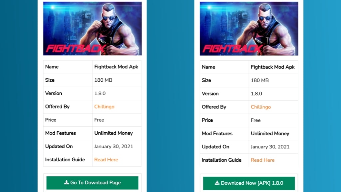Viewport: 341px width, 192px height.
Task: Click the 1.8.0 version value in second card table
Action: tap(256, 94)
